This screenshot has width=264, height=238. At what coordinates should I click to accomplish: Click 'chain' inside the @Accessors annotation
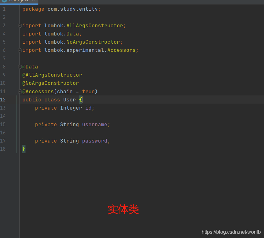pyautogui.click(x=65, y=92)
